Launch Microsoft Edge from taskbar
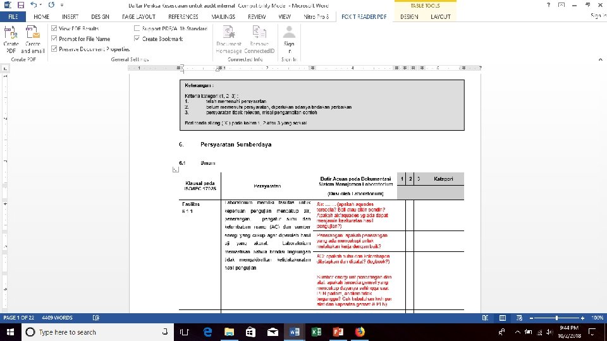 point(208,332)
